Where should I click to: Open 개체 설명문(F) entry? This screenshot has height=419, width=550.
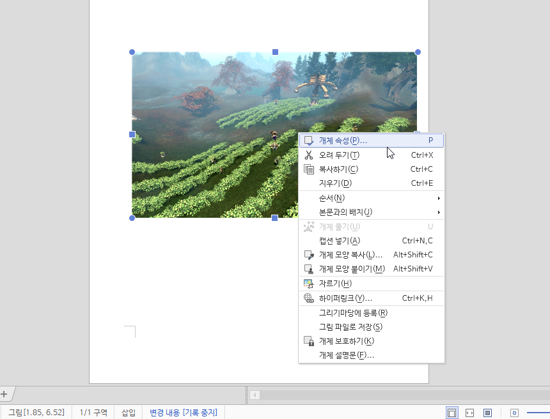(x=372, y=355)
